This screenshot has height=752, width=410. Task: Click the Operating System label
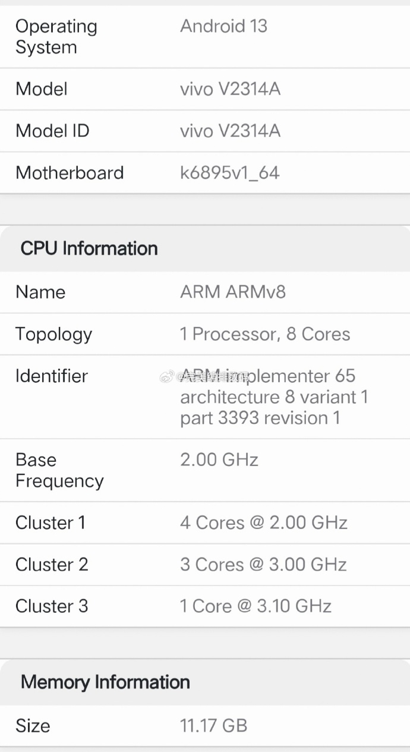tap(56, 37)
